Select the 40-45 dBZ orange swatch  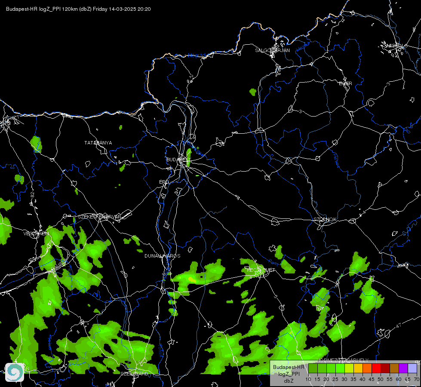(367, 369)
